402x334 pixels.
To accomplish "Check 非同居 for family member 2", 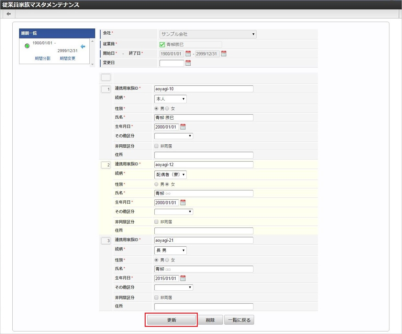I will (x=156, y=222).
